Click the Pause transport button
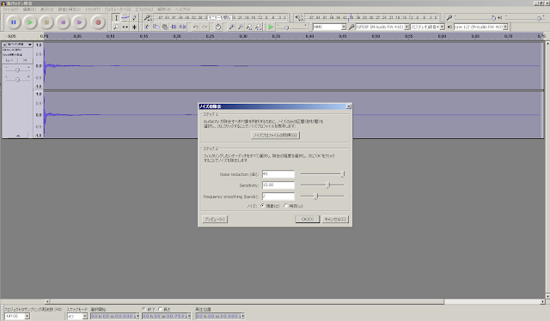 pos(14,22)
